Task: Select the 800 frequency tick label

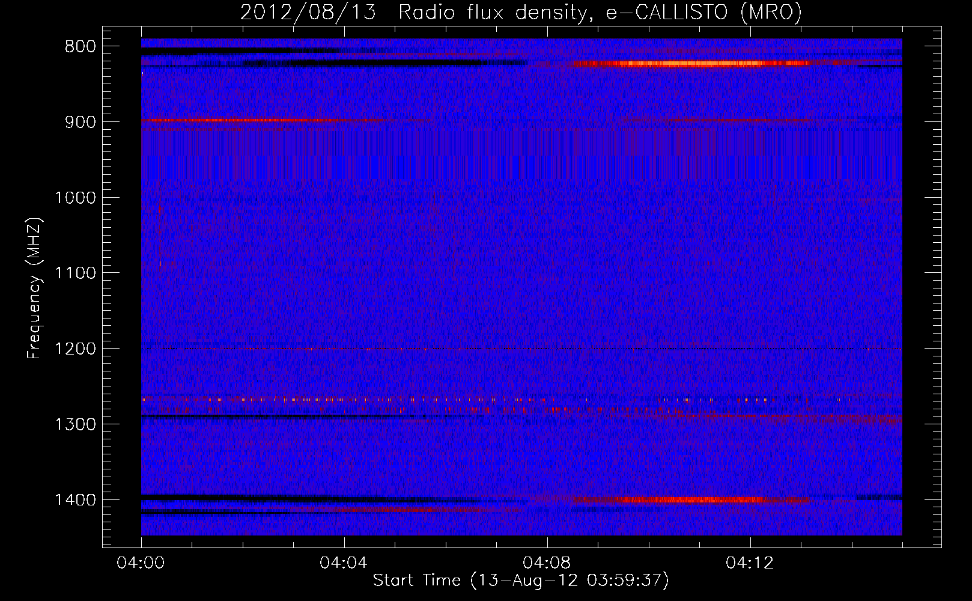Action: click(x=79, y=47)
